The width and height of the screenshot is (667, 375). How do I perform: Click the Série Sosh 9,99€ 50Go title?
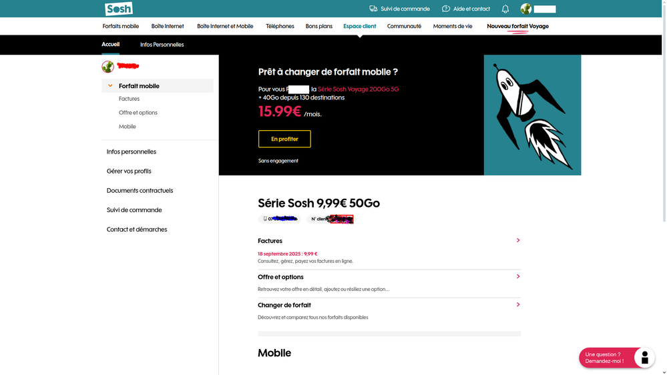[318, 204]
